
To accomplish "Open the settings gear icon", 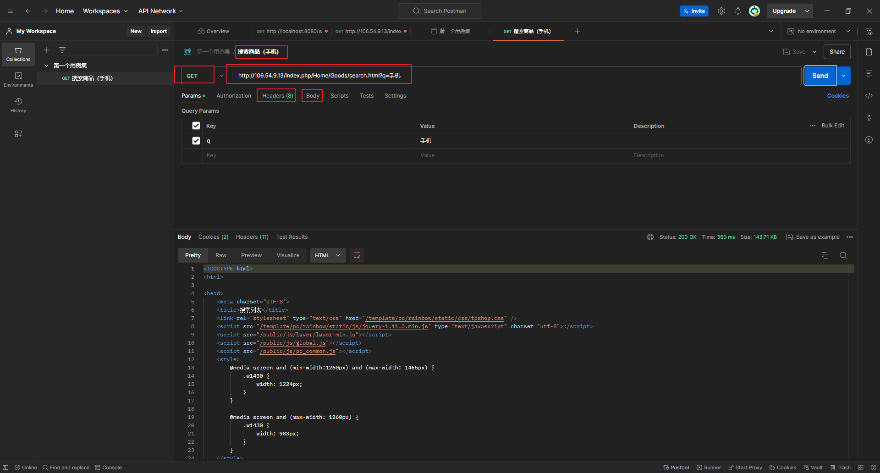I will (x=721, y=11).
